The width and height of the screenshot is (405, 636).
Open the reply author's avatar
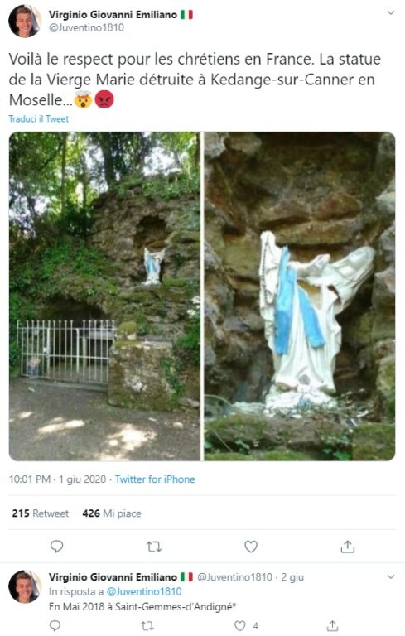pos(24,586)
